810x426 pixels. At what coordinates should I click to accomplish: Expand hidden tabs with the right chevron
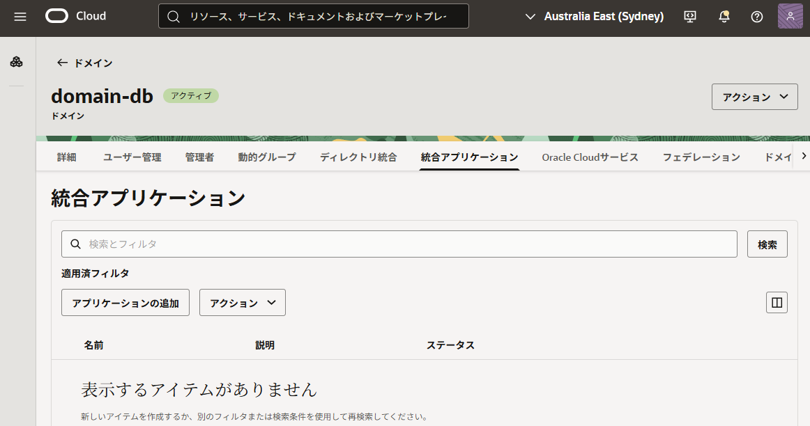pos(803,157)
